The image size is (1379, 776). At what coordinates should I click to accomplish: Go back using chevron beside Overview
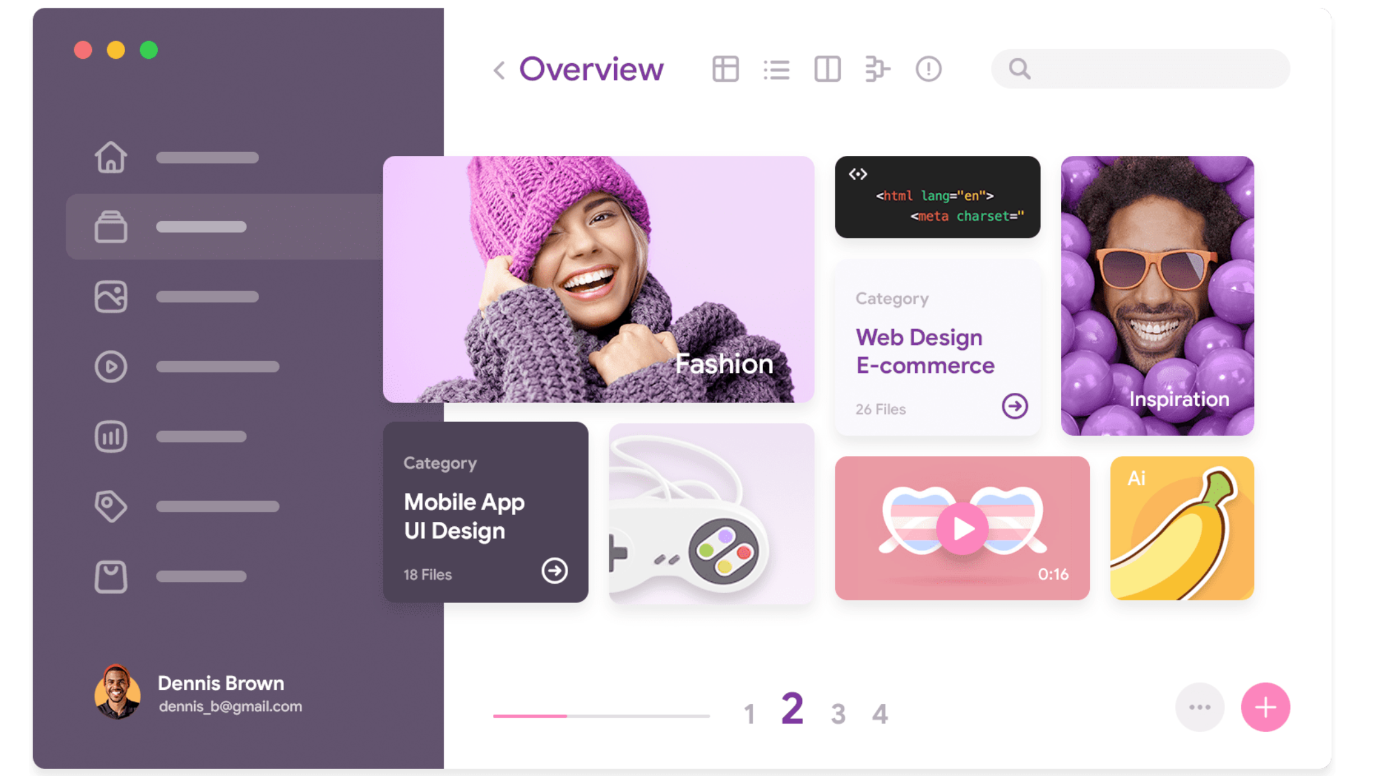pos(499,70)
